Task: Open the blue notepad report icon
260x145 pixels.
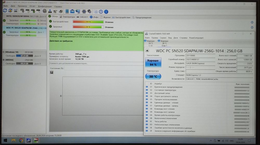Action: [x=67, y=11]
